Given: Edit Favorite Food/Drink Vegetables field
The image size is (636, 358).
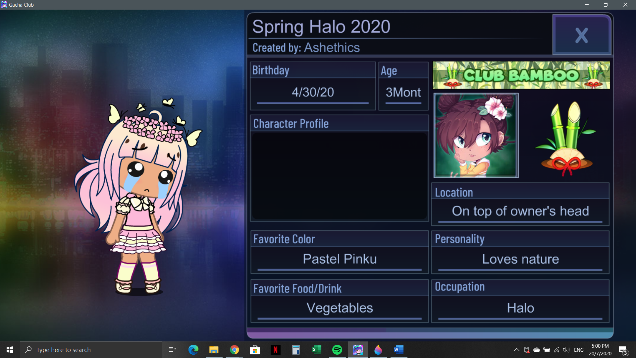Looking at the screenshot, I should [340, 308].
